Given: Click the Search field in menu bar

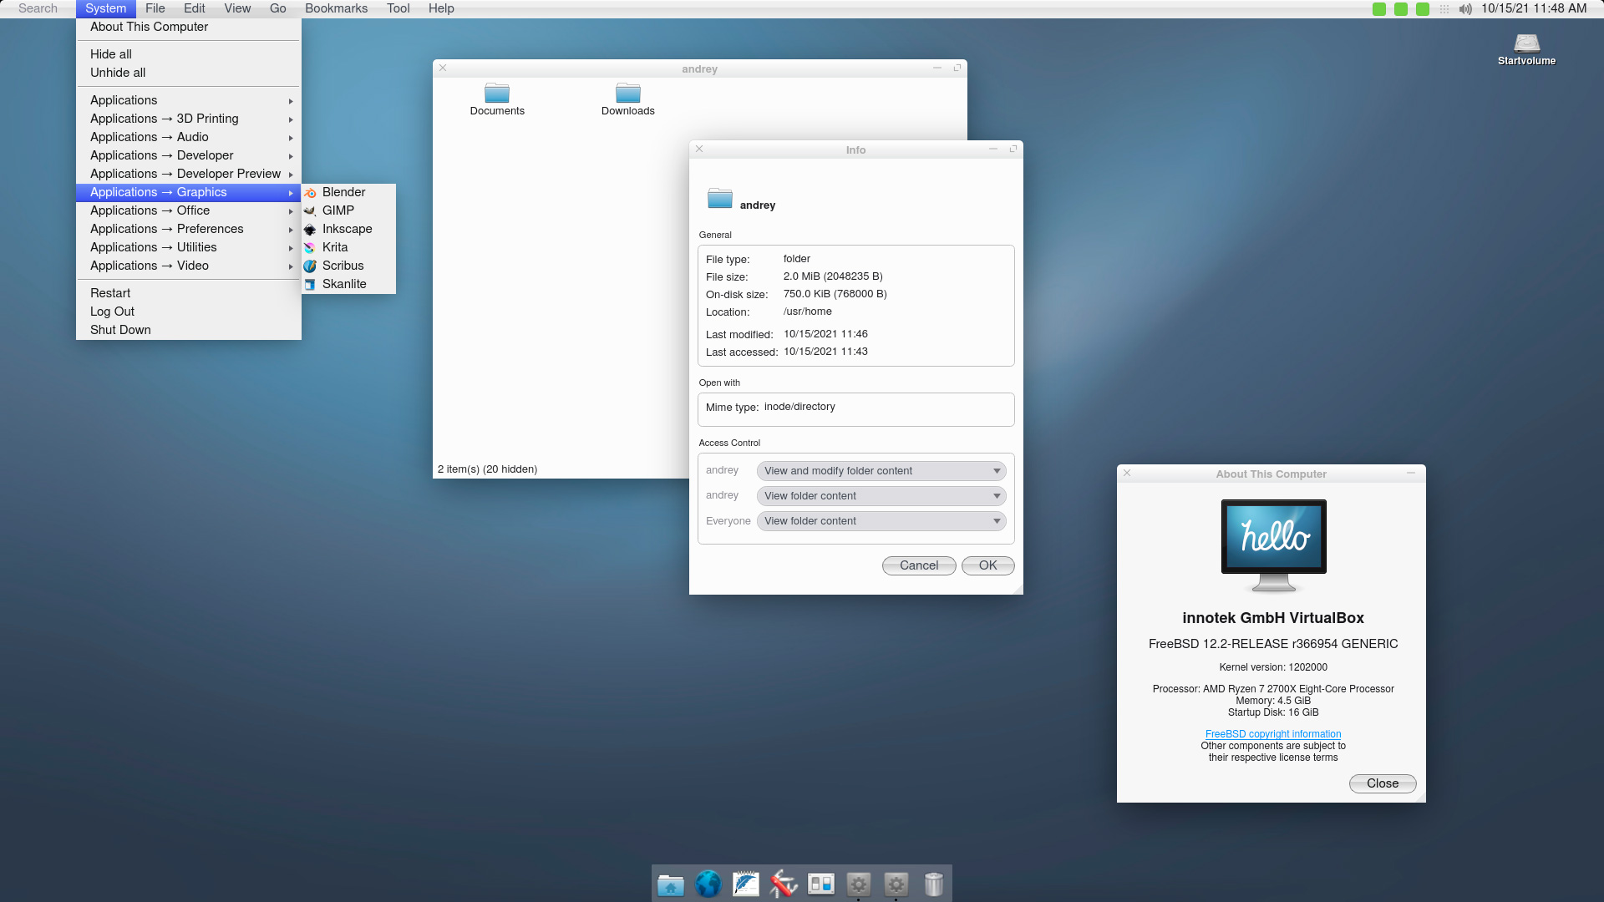Looking at the screenshot, I should click(38, 8).
